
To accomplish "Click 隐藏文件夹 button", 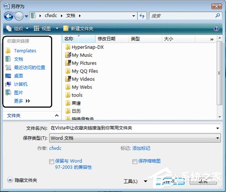I will click(22, 180).
